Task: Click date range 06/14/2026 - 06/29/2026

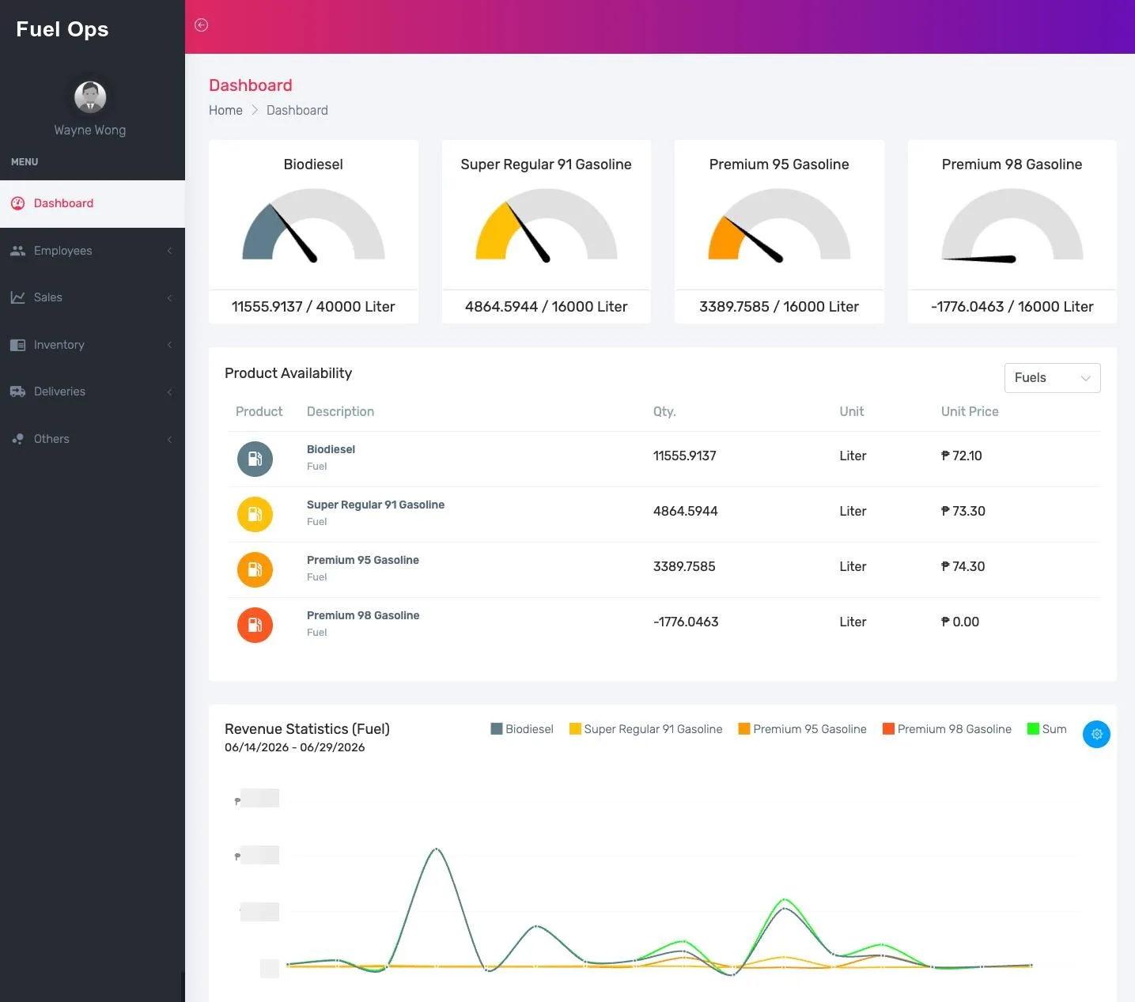Action: (295, 747)
